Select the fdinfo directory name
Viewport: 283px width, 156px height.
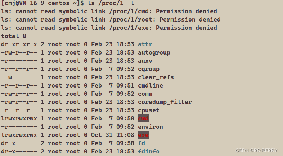pos(148,152)
